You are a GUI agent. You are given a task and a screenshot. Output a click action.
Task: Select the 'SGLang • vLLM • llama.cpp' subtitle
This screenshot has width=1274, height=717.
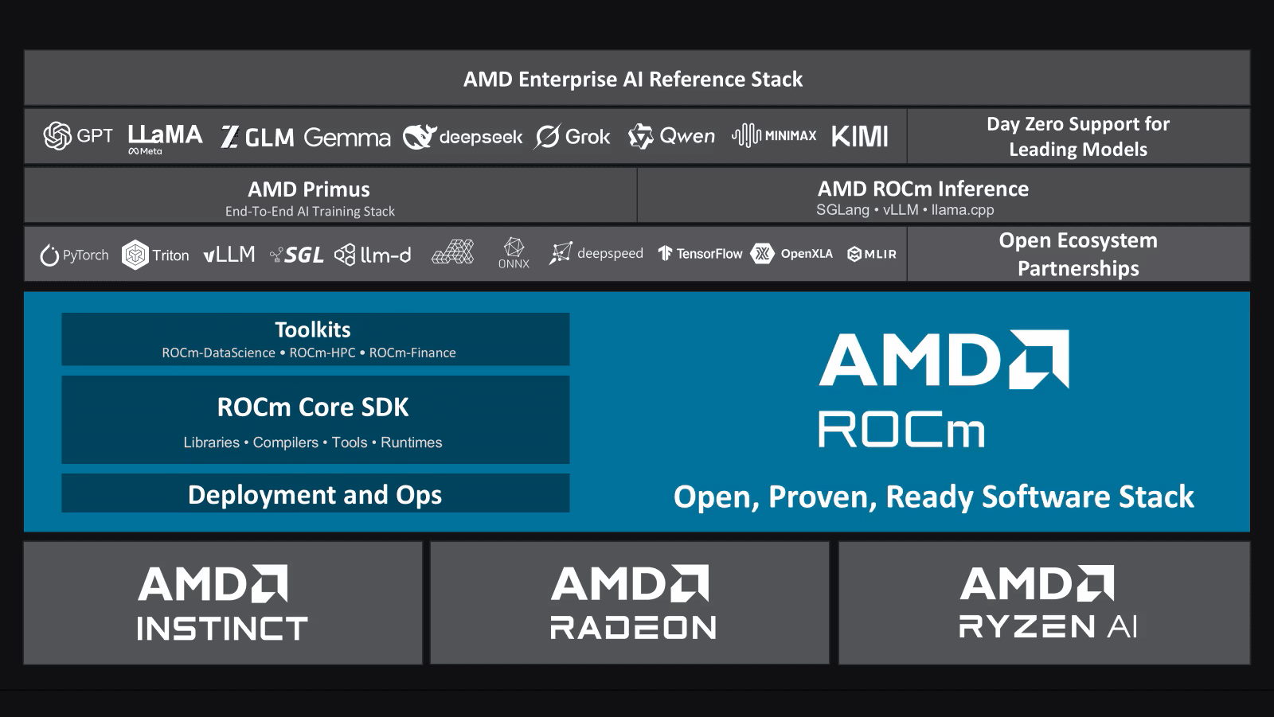point(905,209)
